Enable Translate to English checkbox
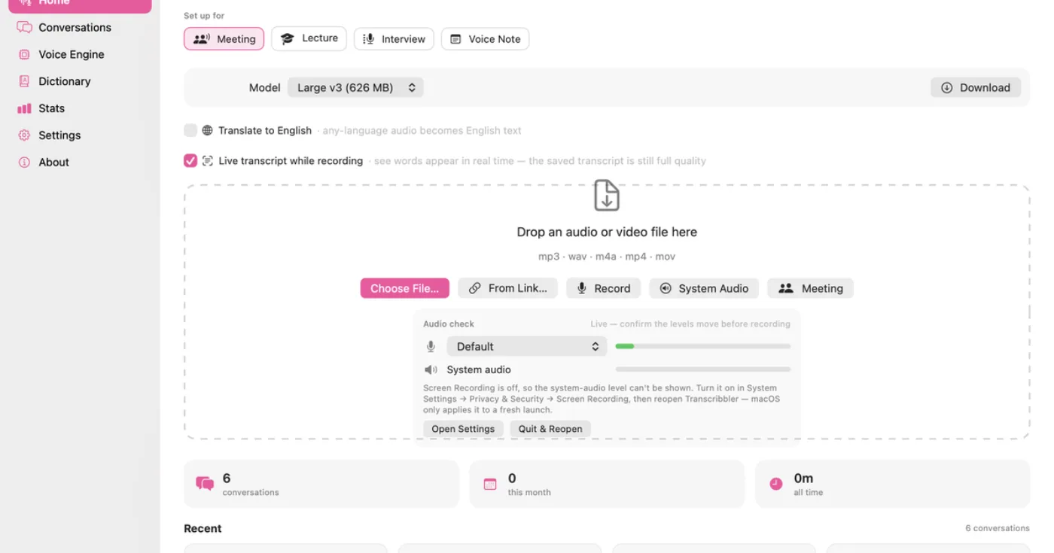The image size is (1054, 553). 190,130
